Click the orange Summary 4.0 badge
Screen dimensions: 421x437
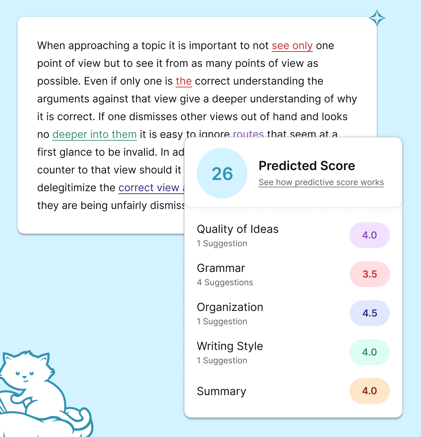pyautogui.click(x=369, y=391)
